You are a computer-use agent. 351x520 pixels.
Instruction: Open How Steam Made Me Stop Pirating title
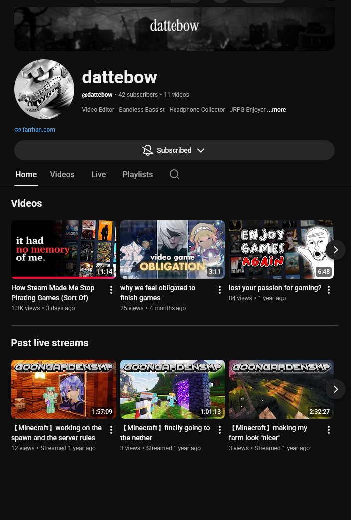click(53, 293)
